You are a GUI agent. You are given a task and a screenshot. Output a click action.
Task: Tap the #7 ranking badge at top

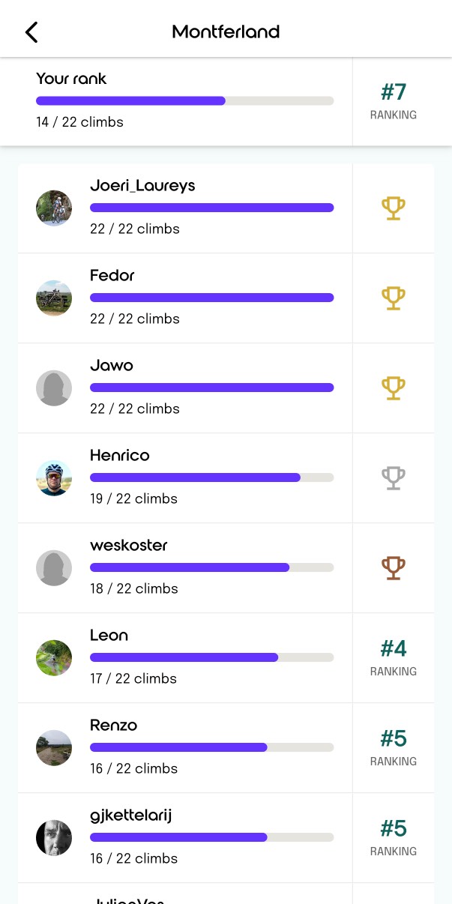394,100
